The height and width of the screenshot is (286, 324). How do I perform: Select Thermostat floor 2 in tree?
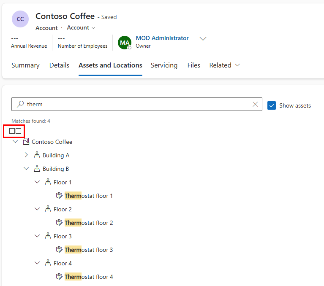89,223
